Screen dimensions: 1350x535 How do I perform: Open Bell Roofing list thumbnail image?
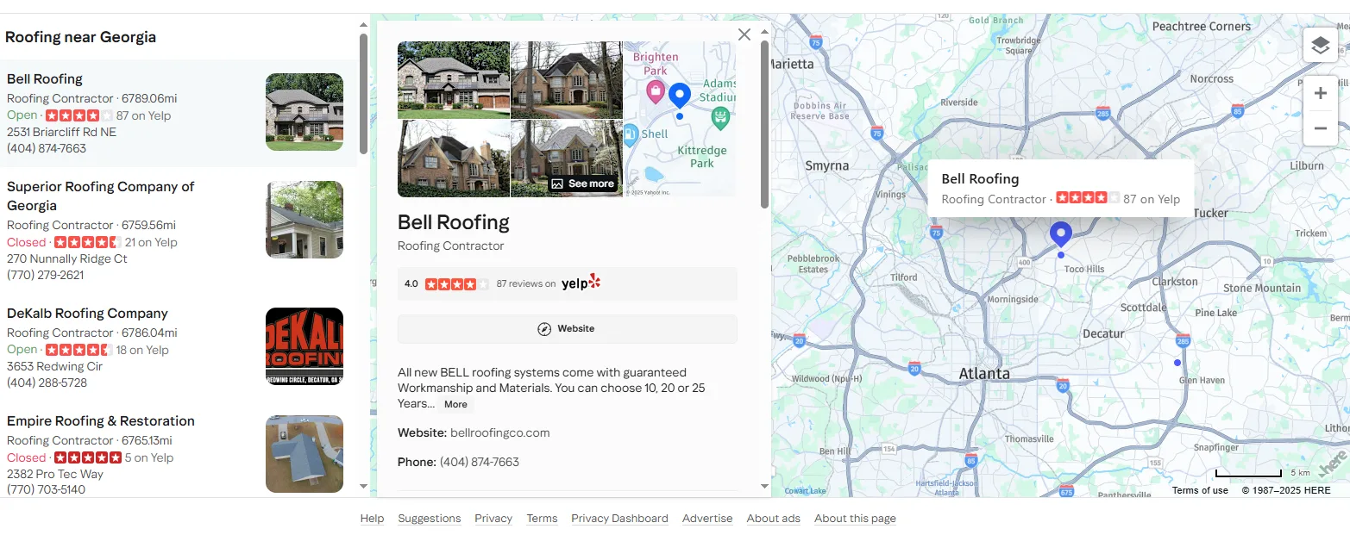[305, 112]
